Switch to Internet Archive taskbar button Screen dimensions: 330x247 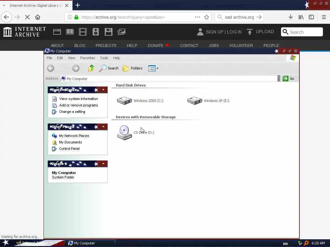coord(39,243)
